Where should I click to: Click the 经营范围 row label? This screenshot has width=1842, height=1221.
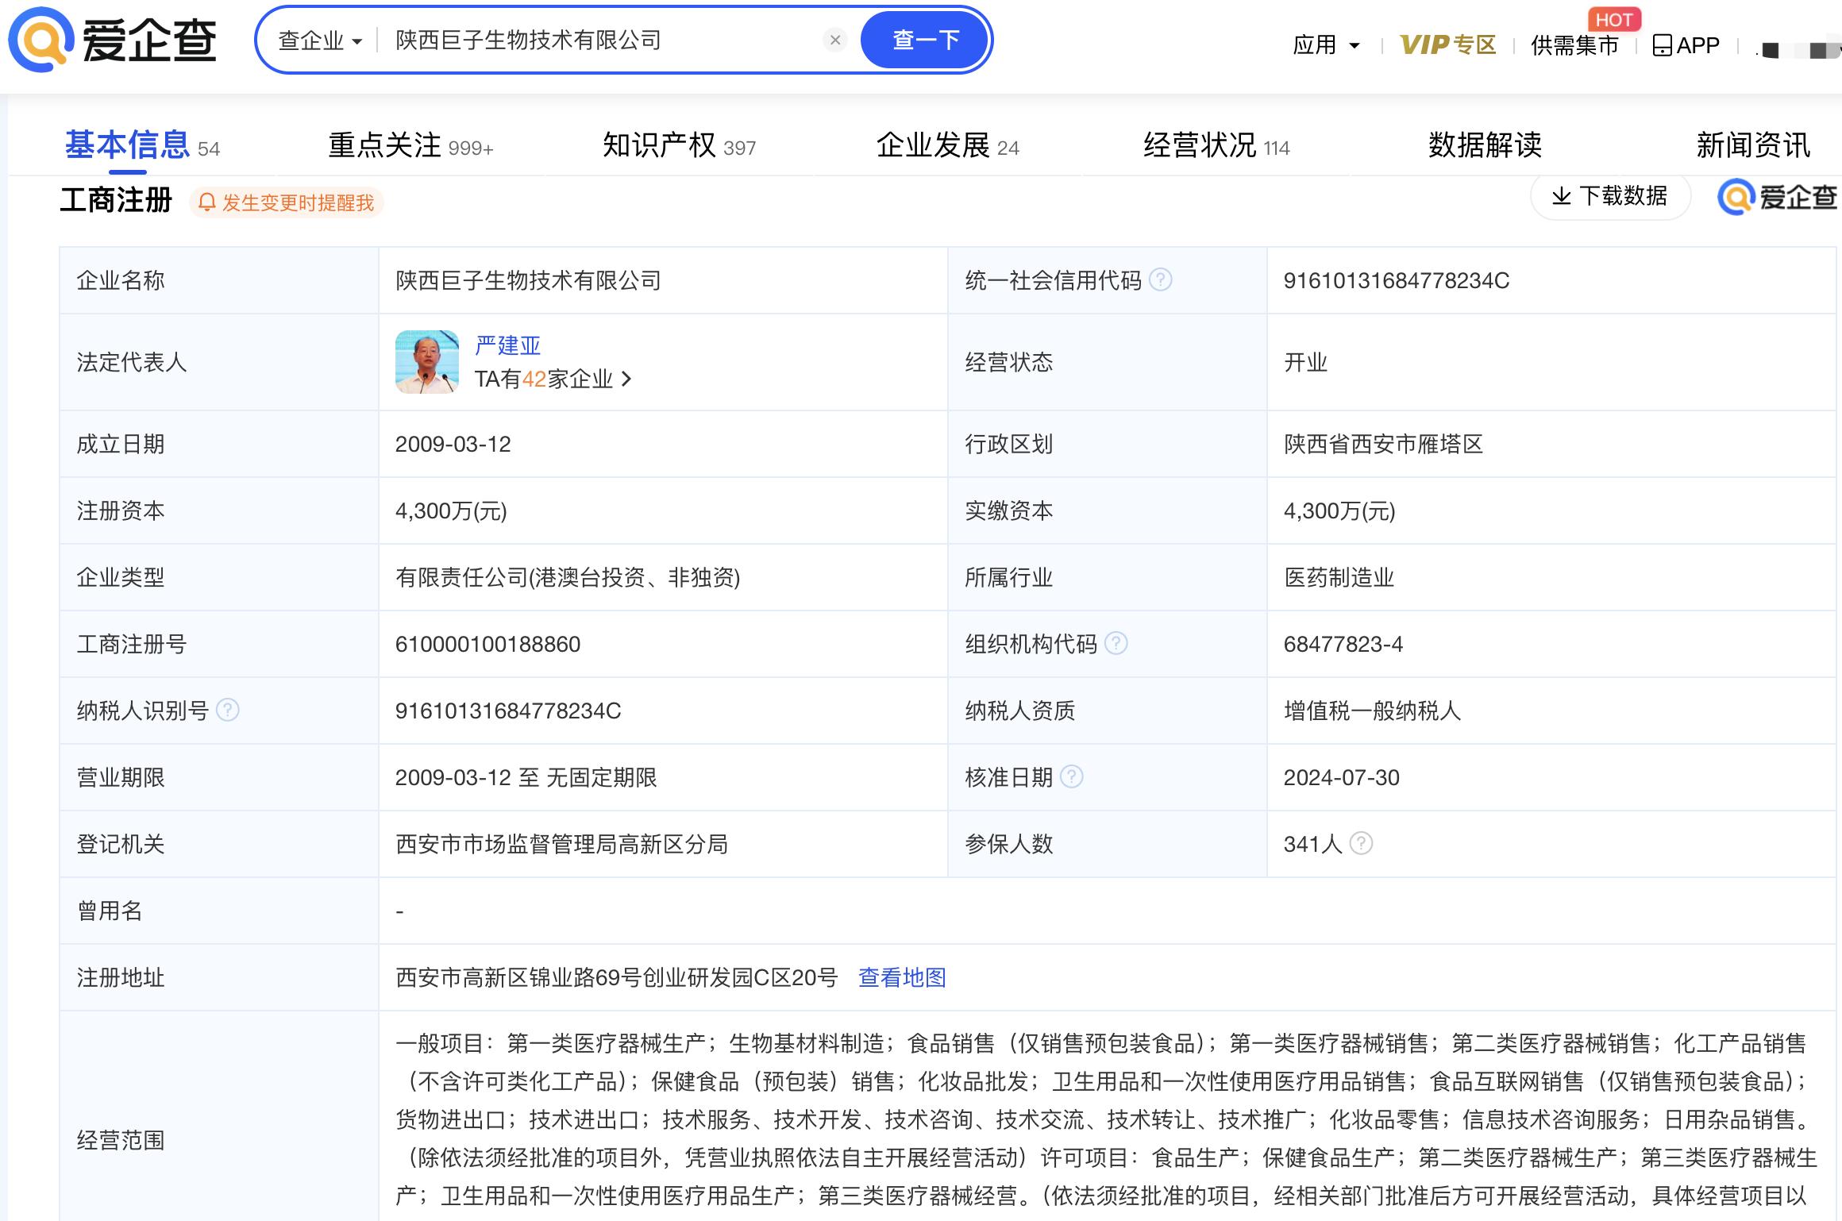[121, 1140]
